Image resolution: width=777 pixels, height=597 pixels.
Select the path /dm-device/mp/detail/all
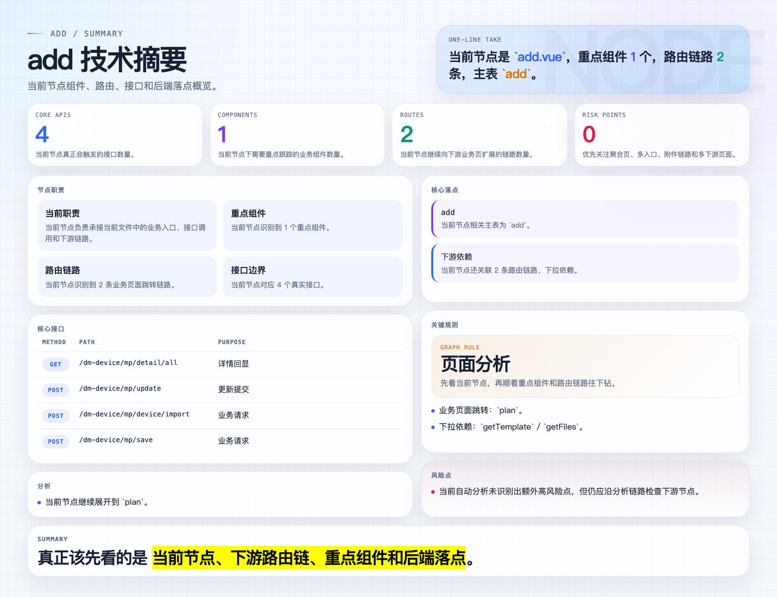click(128, 363)
